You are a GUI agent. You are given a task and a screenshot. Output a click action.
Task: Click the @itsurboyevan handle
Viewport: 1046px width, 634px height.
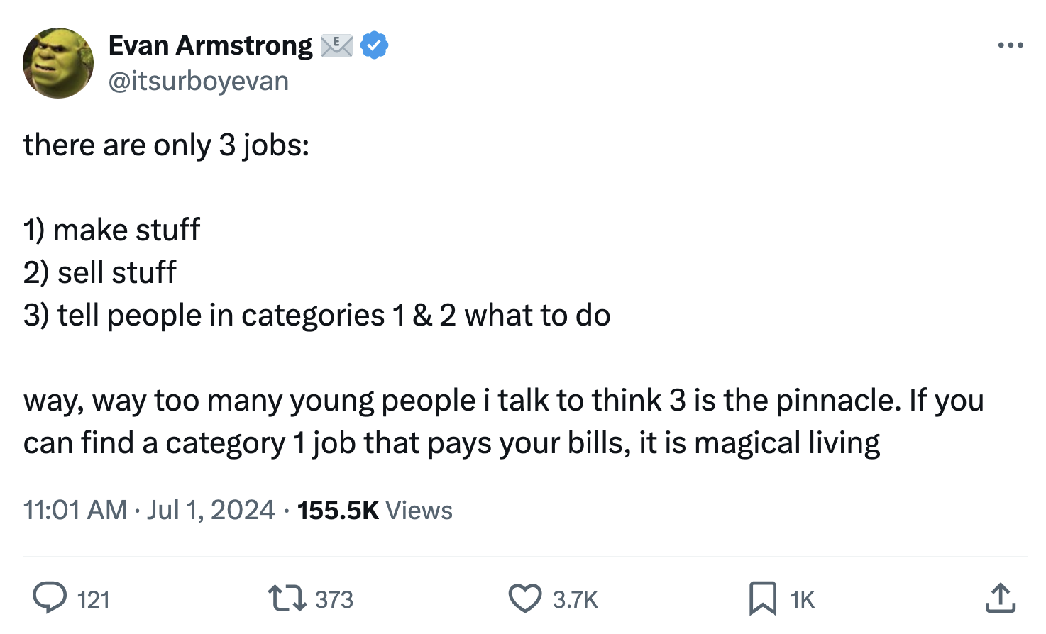click(x=199, y=82)
